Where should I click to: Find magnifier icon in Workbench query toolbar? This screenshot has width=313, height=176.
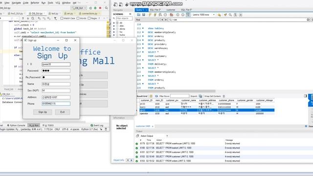click(x=230, y=15)
